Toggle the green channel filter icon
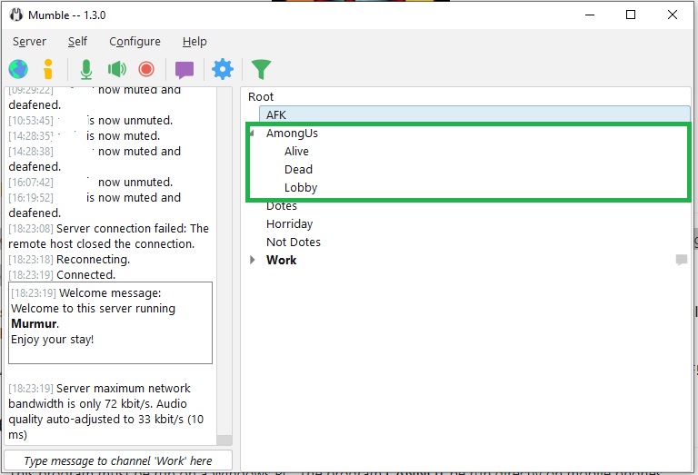 point(262,69)
